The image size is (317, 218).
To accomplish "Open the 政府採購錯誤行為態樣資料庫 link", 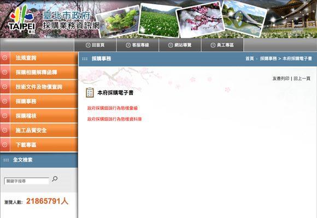I will click(114, 119).
